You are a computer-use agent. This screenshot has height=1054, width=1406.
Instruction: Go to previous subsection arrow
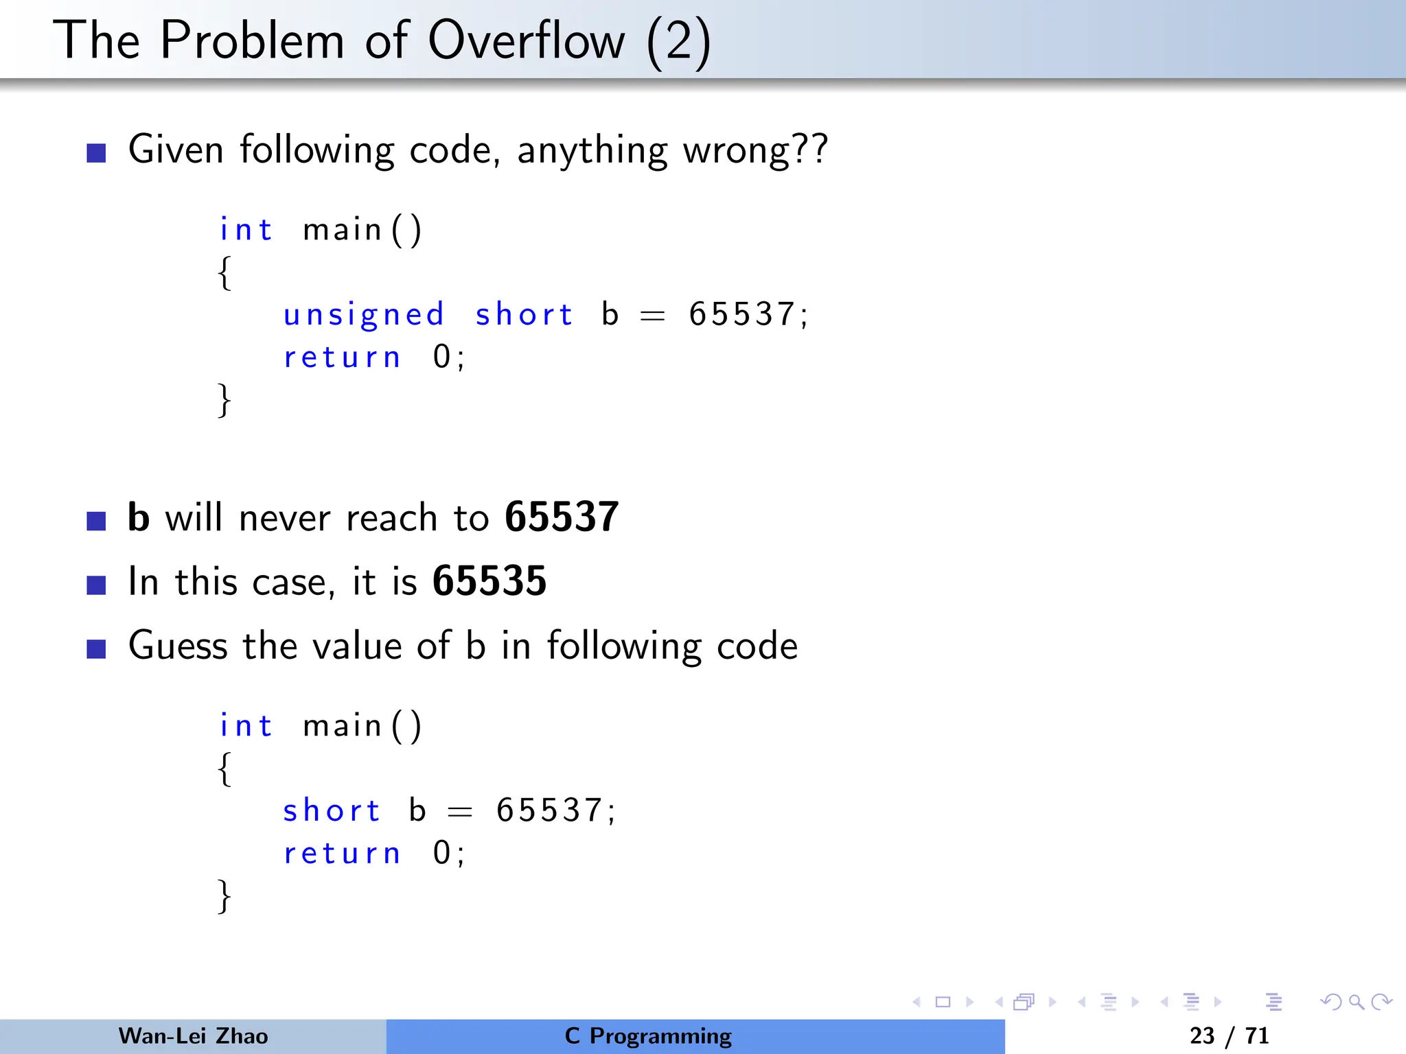[1082, 1003]
